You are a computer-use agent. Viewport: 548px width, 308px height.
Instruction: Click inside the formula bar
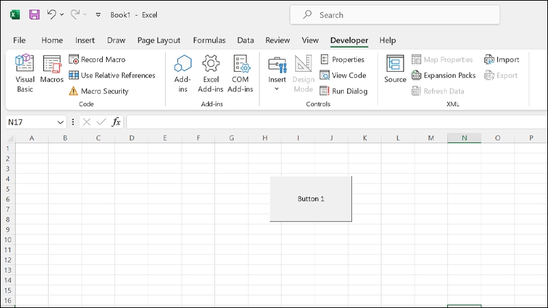click(337, 122)
